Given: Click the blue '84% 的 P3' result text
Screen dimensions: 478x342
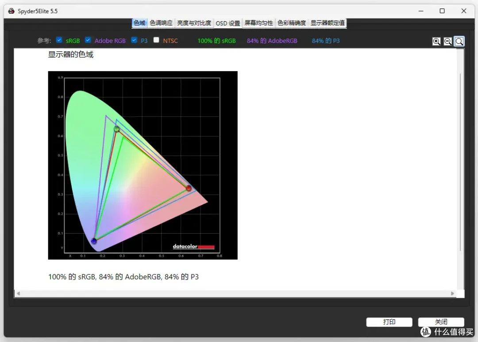Looking at the screenshot, I should click(326, 41).
